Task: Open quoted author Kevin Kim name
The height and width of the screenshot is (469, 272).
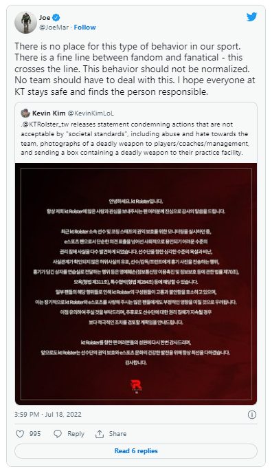Action: point(49,113)
